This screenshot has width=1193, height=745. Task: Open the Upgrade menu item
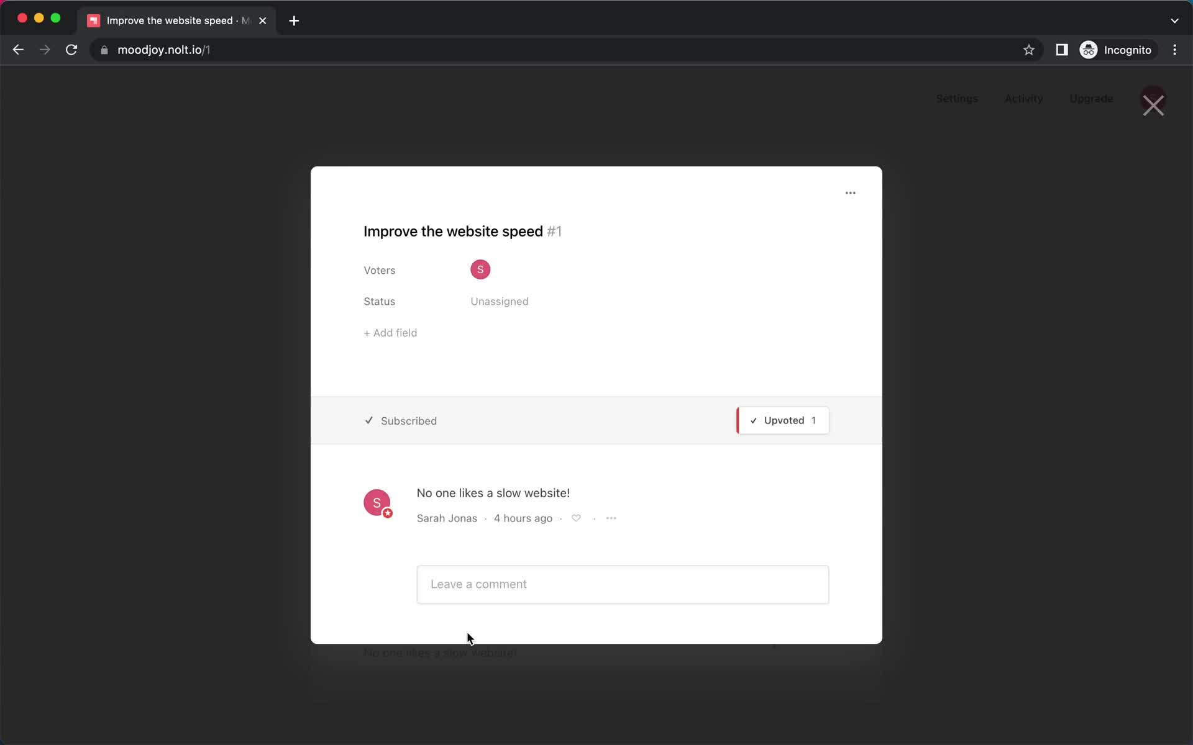[1091, 99]
